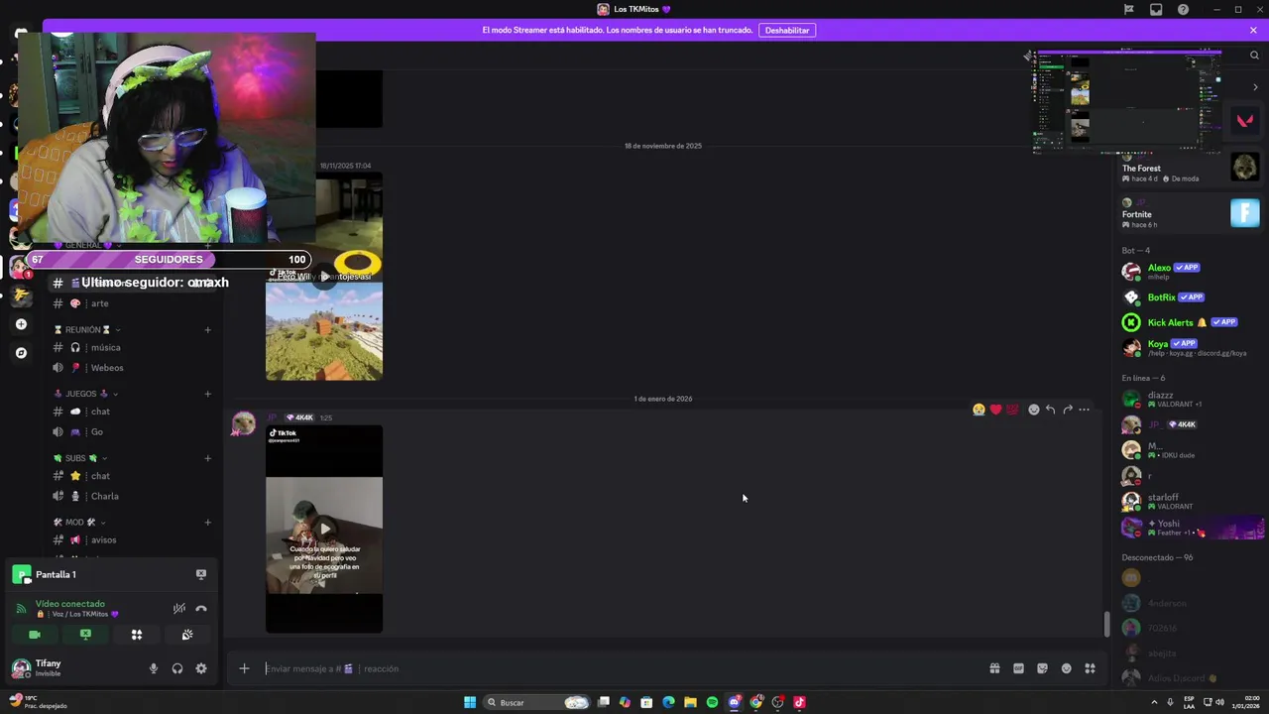Click the taskbar Buscar search box
Screen dimensions: 1269x714
(x=535, y=702)
